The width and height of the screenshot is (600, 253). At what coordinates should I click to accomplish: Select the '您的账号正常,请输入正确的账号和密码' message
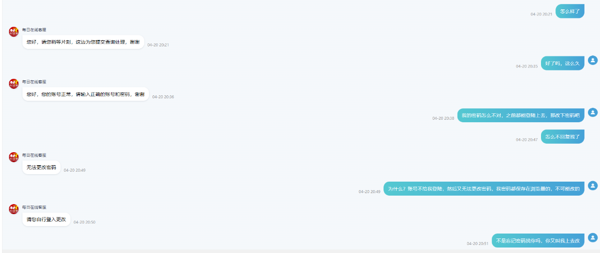click(85, 94)
